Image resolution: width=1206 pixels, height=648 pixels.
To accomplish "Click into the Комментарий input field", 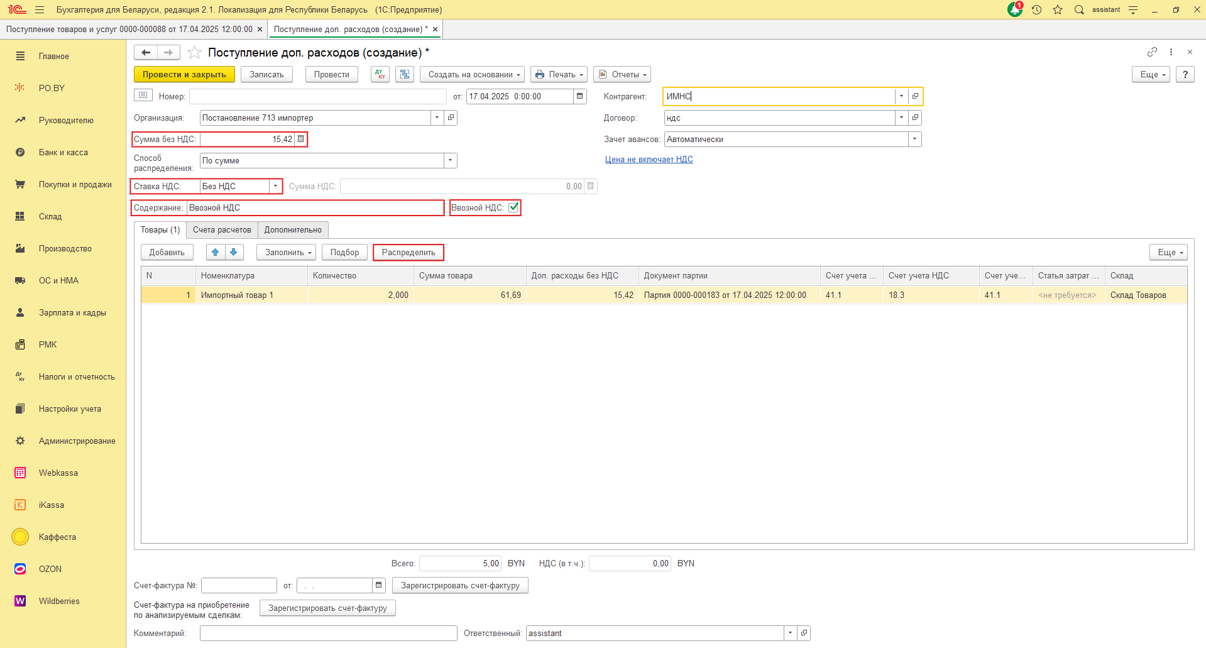I will (328, 633).
